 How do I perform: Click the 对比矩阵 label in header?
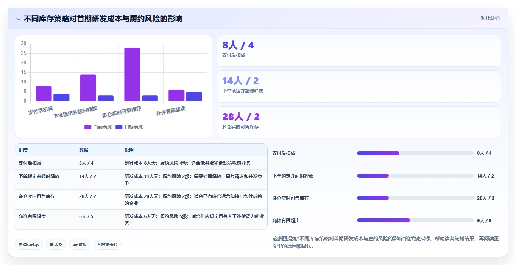click(x=490, y=18)
